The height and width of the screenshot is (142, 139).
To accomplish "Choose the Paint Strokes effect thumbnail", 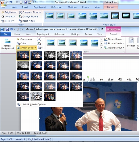I will (36, 66).
